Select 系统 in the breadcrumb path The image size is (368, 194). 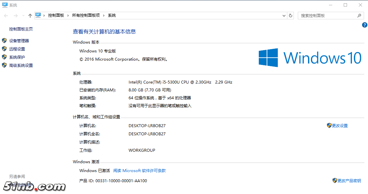coord(112,15)
